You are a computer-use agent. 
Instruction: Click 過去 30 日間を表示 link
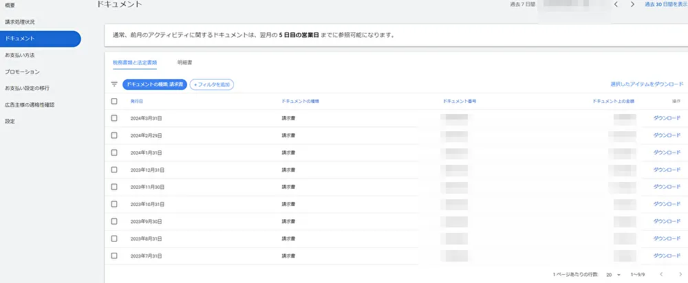coord(666,4)
